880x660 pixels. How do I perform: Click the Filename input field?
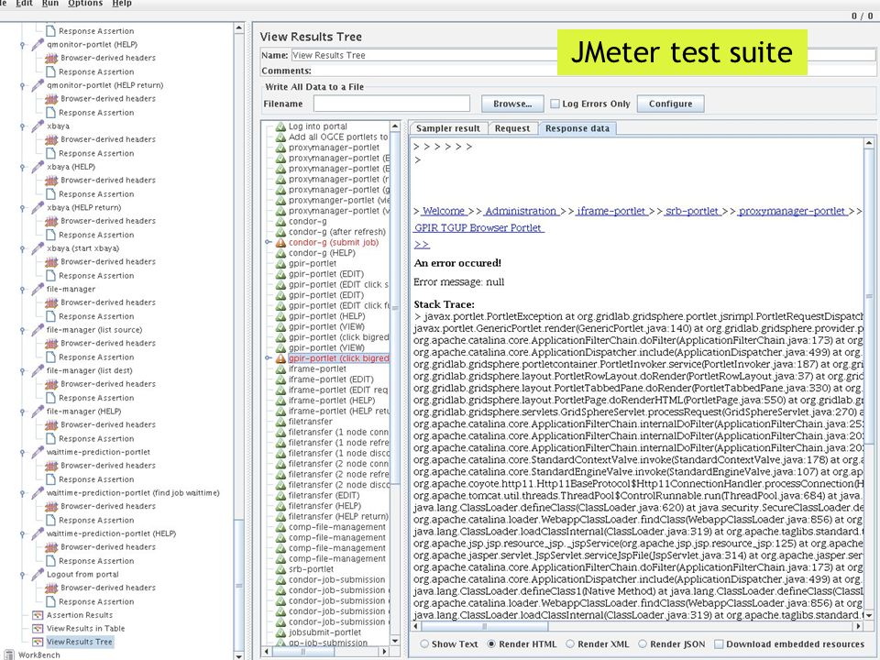pyautogui.click(x=391, y=104)
